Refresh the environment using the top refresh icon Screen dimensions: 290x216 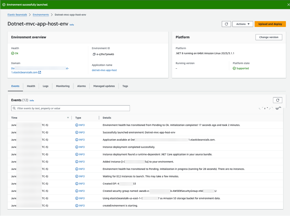tap(226, 24)
